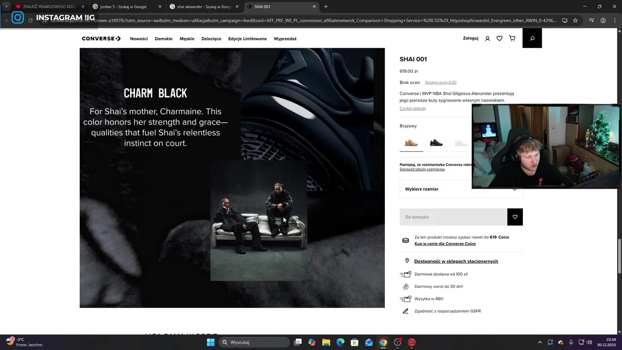Show hidden system tray icons

pyautogui.click(x=539, y=342)
